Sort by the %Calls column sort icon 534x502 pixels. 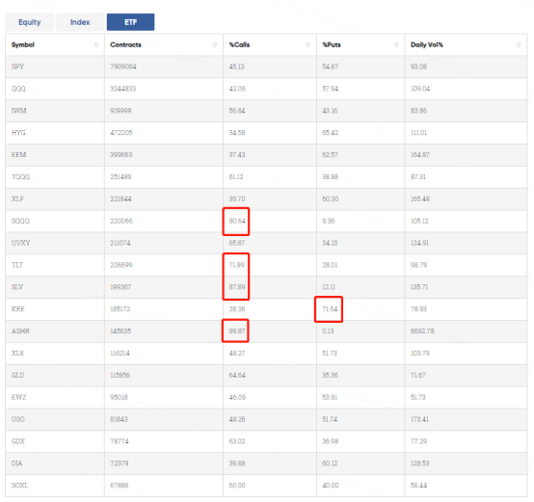coord(307,44)
